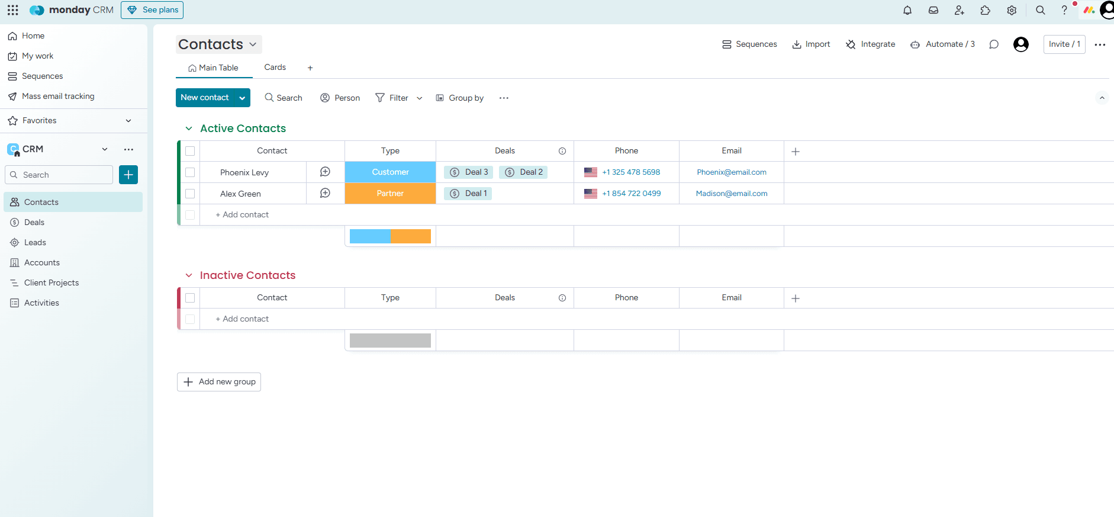Open the monday products switcher icon

pos(1089,10)
